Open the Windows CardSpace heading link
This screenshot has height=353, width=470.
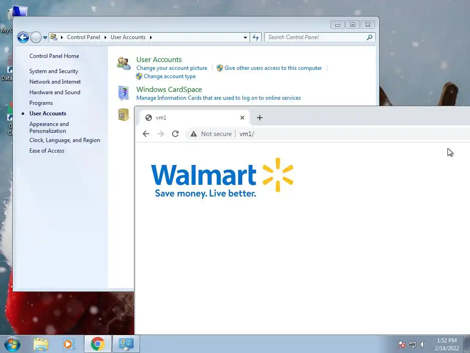169,90
